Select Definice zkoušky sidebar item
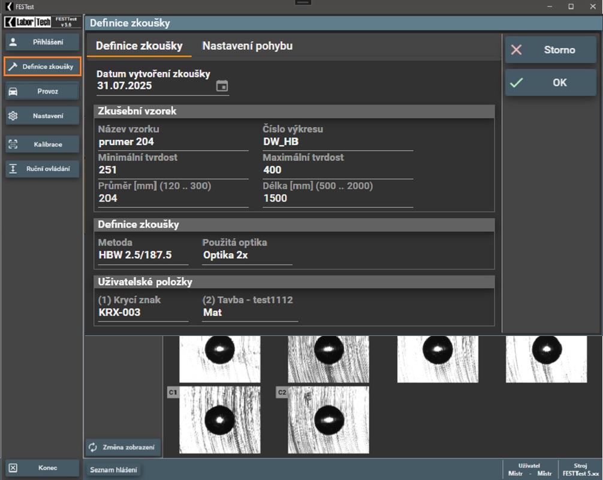This screenshot has width=603, height=480. pyautogui.click(x=43, y=67)
